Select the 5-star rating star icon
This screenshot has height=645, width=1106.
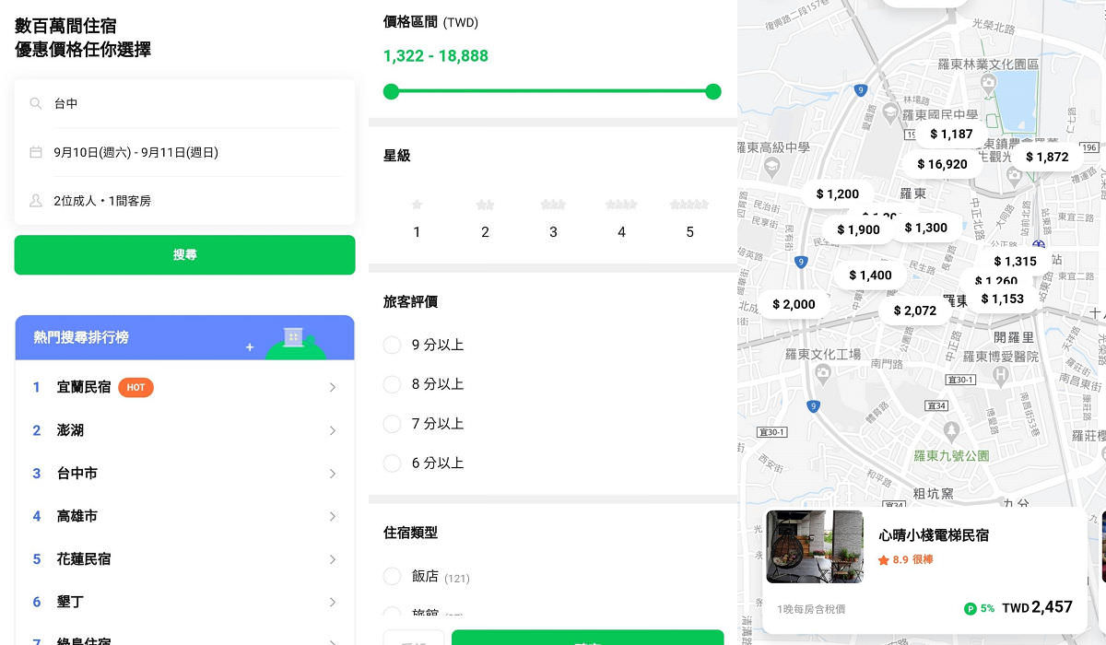(x=689, y=204)
